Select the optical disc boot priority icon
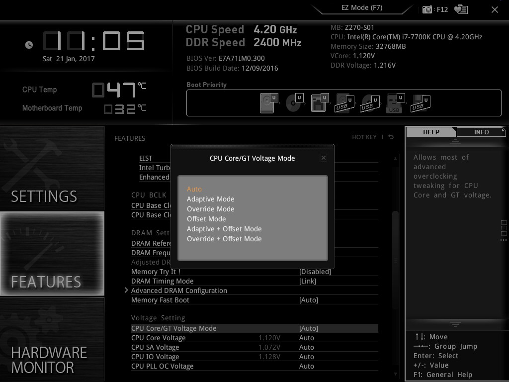509x382 pixels. click(294, 102)
